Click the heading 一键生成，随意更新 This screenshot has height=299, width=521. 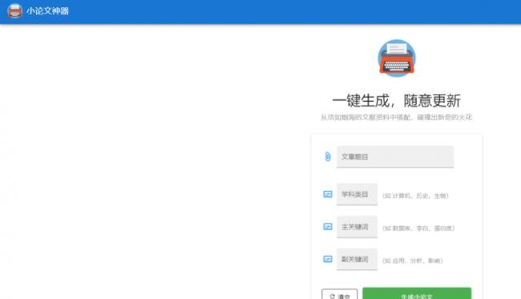tap(397, 101)
